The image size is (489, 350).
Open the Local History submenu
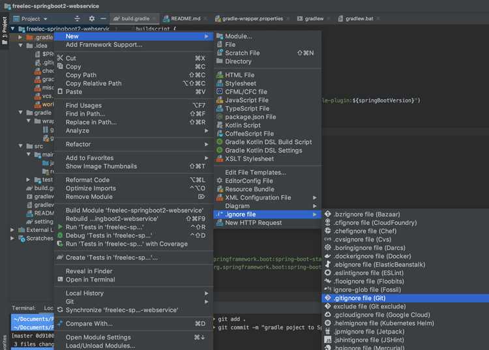pos(134,293)
